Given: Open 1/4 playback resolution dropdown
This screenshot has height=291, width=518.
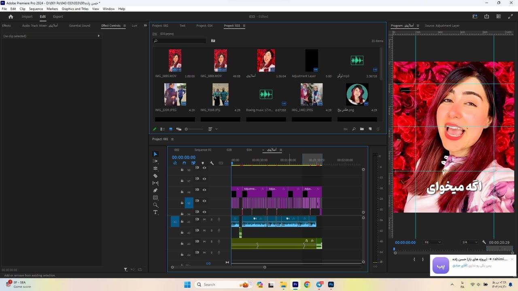Looking at the screenshot, I should pyautogui.click(x=469, y=242).
